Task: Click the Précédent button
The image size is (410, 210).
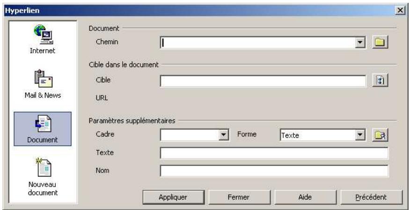Action: point(371,197)
